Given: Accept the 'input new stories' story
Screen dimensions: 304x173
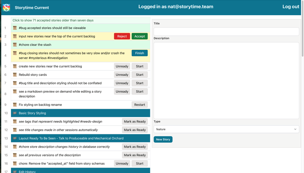Looking at the screenshot, I should pyautogui.click(x=139, y=36).
